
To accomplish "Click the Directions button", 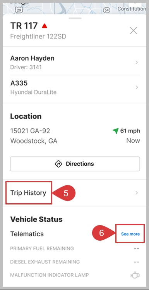I will click(x=75, y=164).
